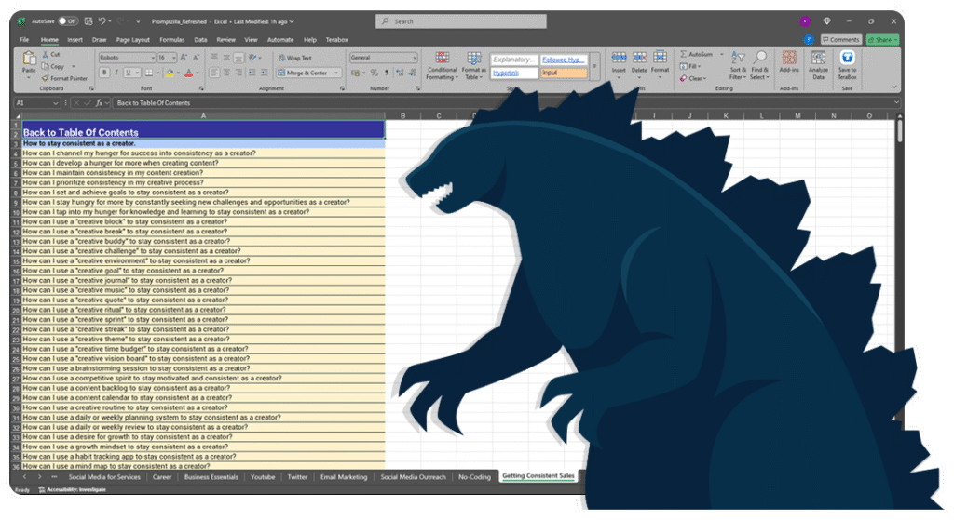Viewport: 954px width, 520px height.
Task: Click the AutoSum sigma icon
Action: (x=684, y=54)
